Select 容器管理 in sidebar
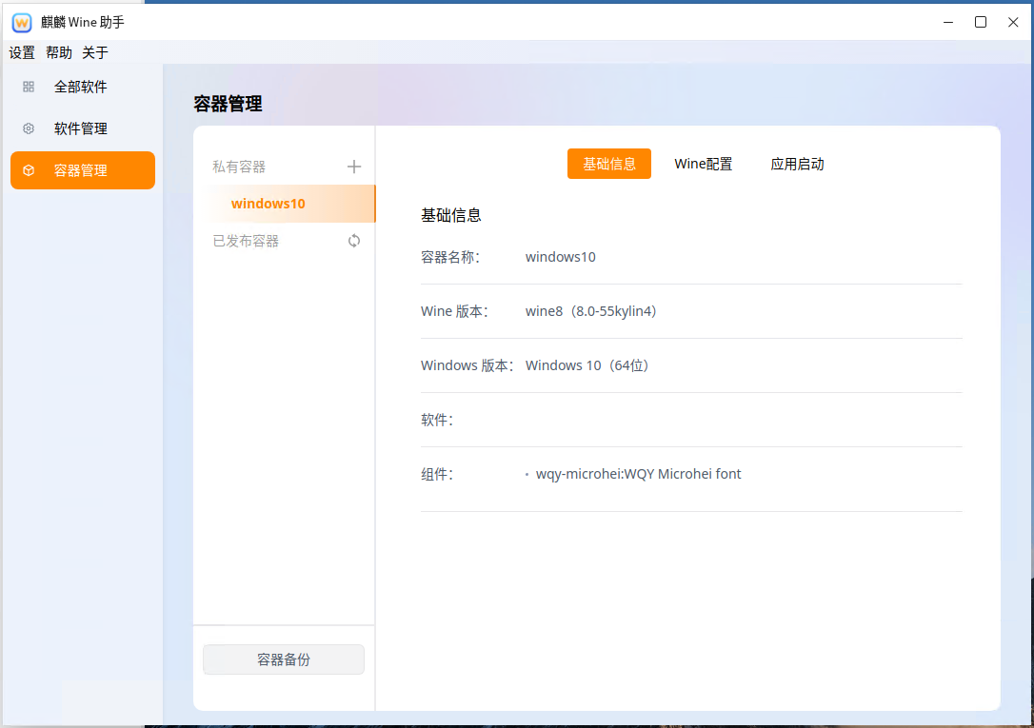This screenshot has width=1034, height=728. (x=83, y=170)
